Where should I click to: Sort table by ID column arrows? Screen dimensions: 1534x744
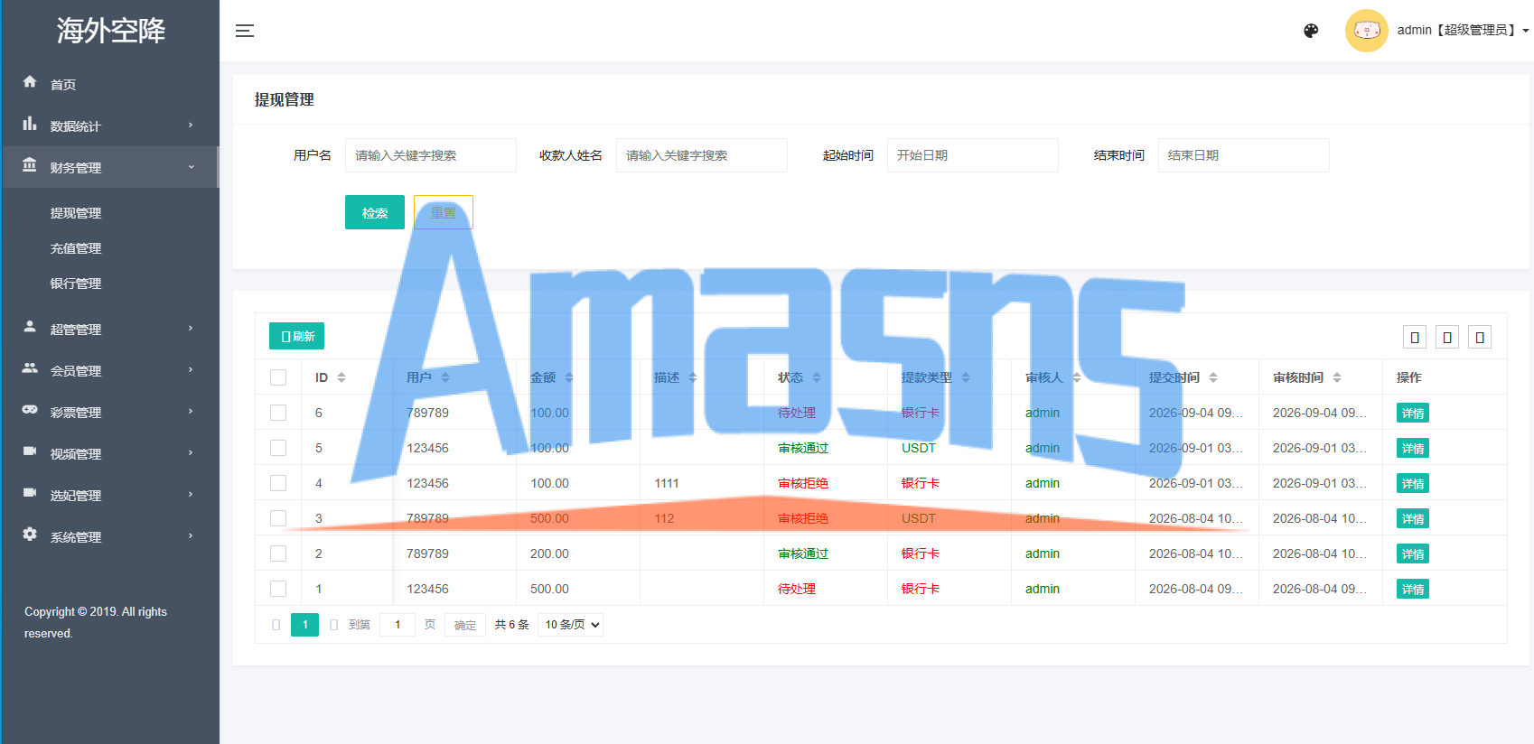pyautogui.click(x=341, y=377)
